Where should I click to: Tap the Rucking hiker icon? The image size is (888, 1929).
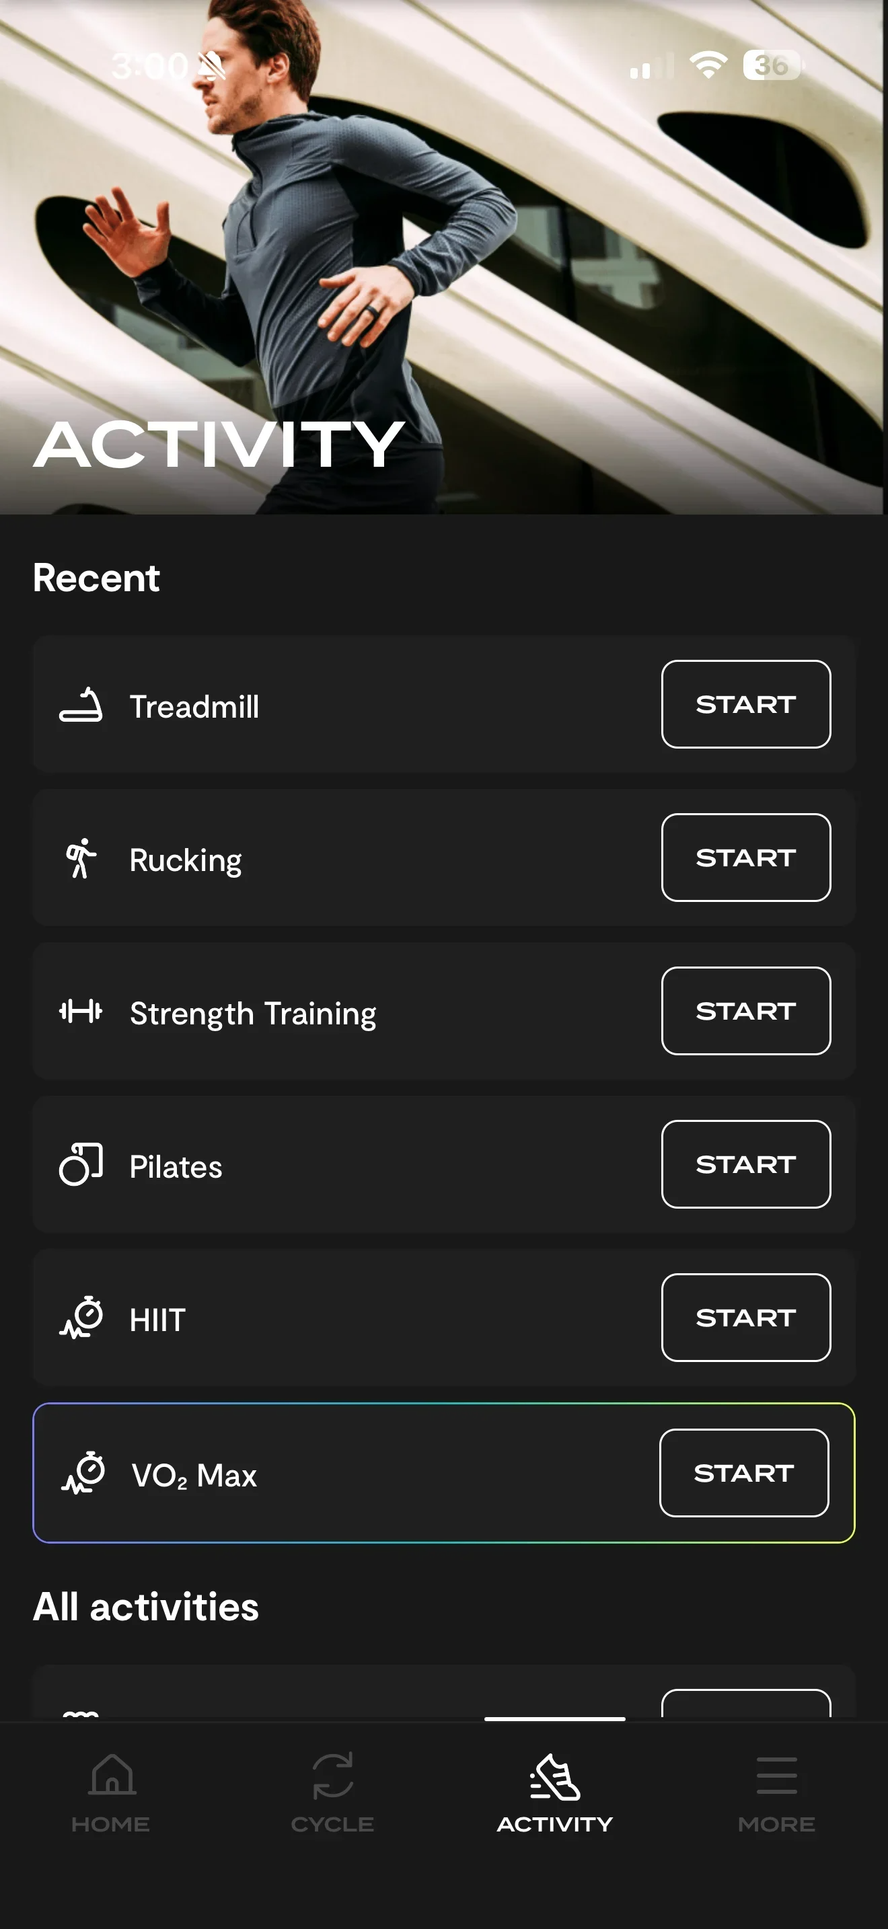tap(81, 858)
